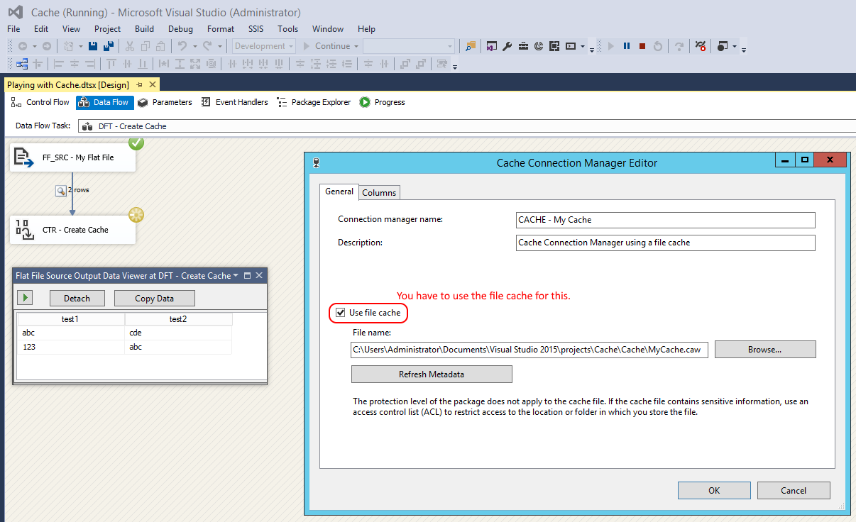856x522 pixels.
Task: Open the File menu
Action: click(13, 29)
